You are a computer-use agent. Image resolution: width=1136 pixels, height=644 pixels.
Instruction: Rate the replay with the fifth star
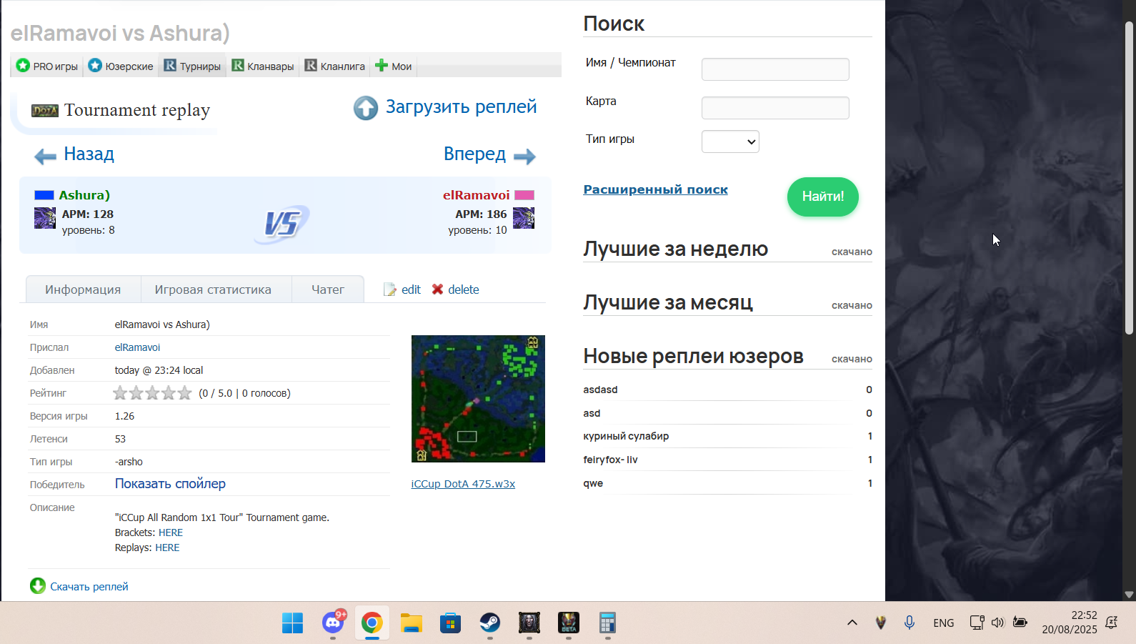point(185,392)
